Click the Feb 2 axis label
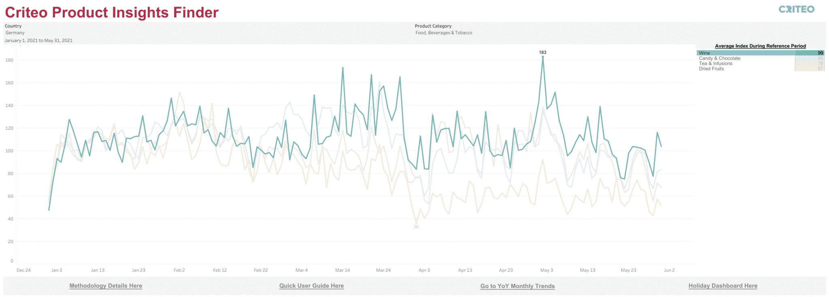829x297 pixels. 179,270
